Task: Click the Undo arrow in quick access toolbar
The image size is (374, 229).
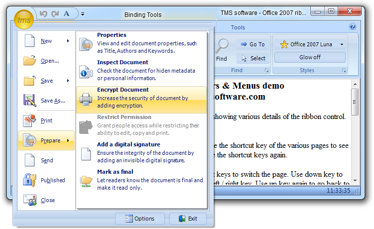Action: click(43, 14)
